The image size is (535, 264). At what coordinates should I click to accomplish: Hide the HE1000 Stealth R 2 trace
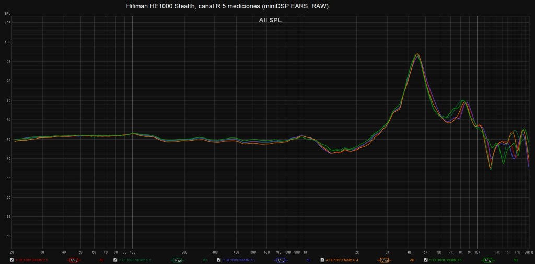(x=115, y=260)
